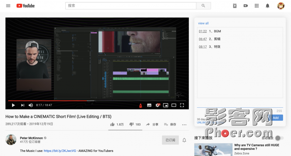291x156 pixels.
Task: Open channel notification bell options
Action: (x=184, y=140)
